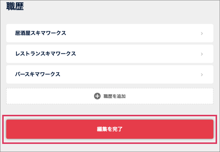
Task: Select the レストランスキマワークス company name text
Action: 46,54
